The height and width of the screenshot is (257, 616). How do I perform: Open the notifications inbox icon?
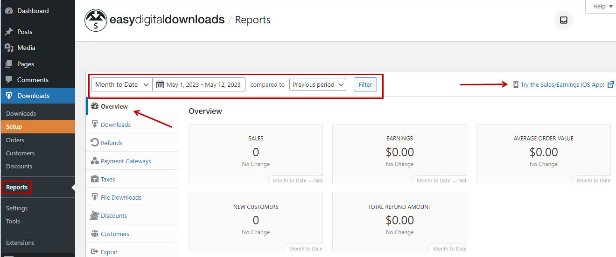point(564,20)
